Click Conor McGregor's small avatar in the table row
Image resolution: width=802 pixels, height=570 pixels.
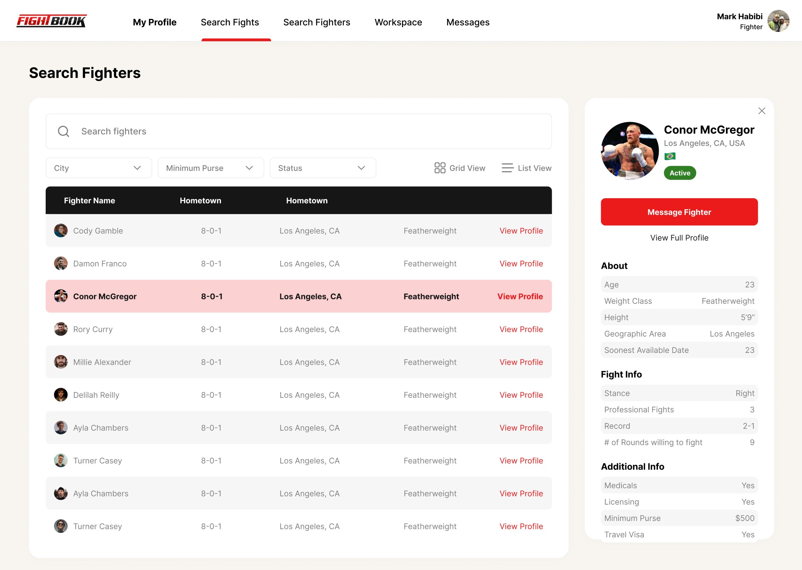tap(61, 296)
